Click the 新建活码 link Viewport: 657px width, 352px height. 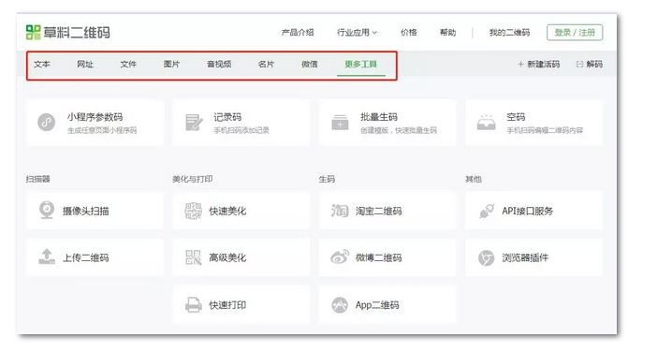[544, 64]
